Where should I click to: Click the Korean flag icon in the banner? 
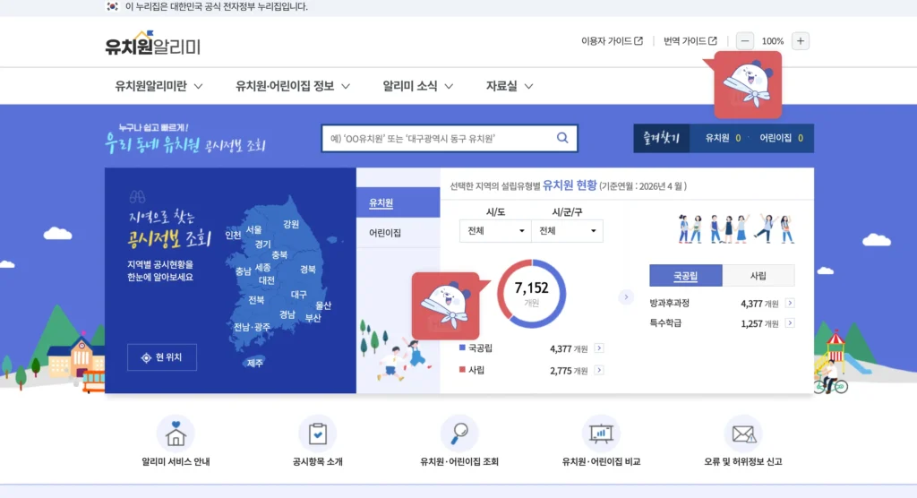coord(112,6)
